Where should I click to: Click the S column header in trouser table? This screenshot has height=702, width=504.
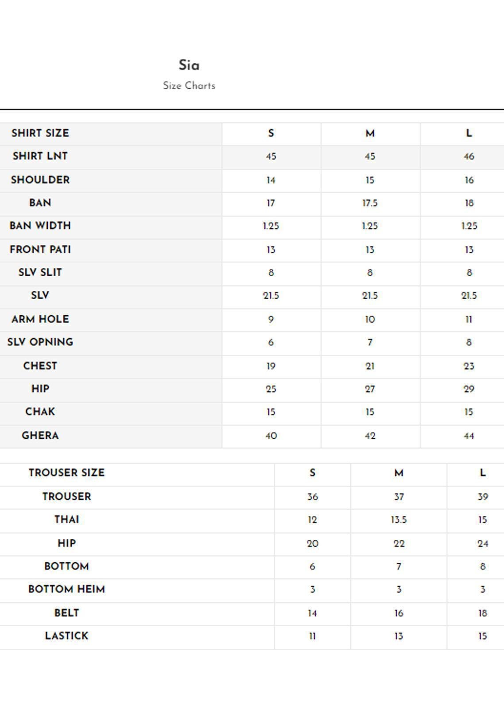(312, 473)
